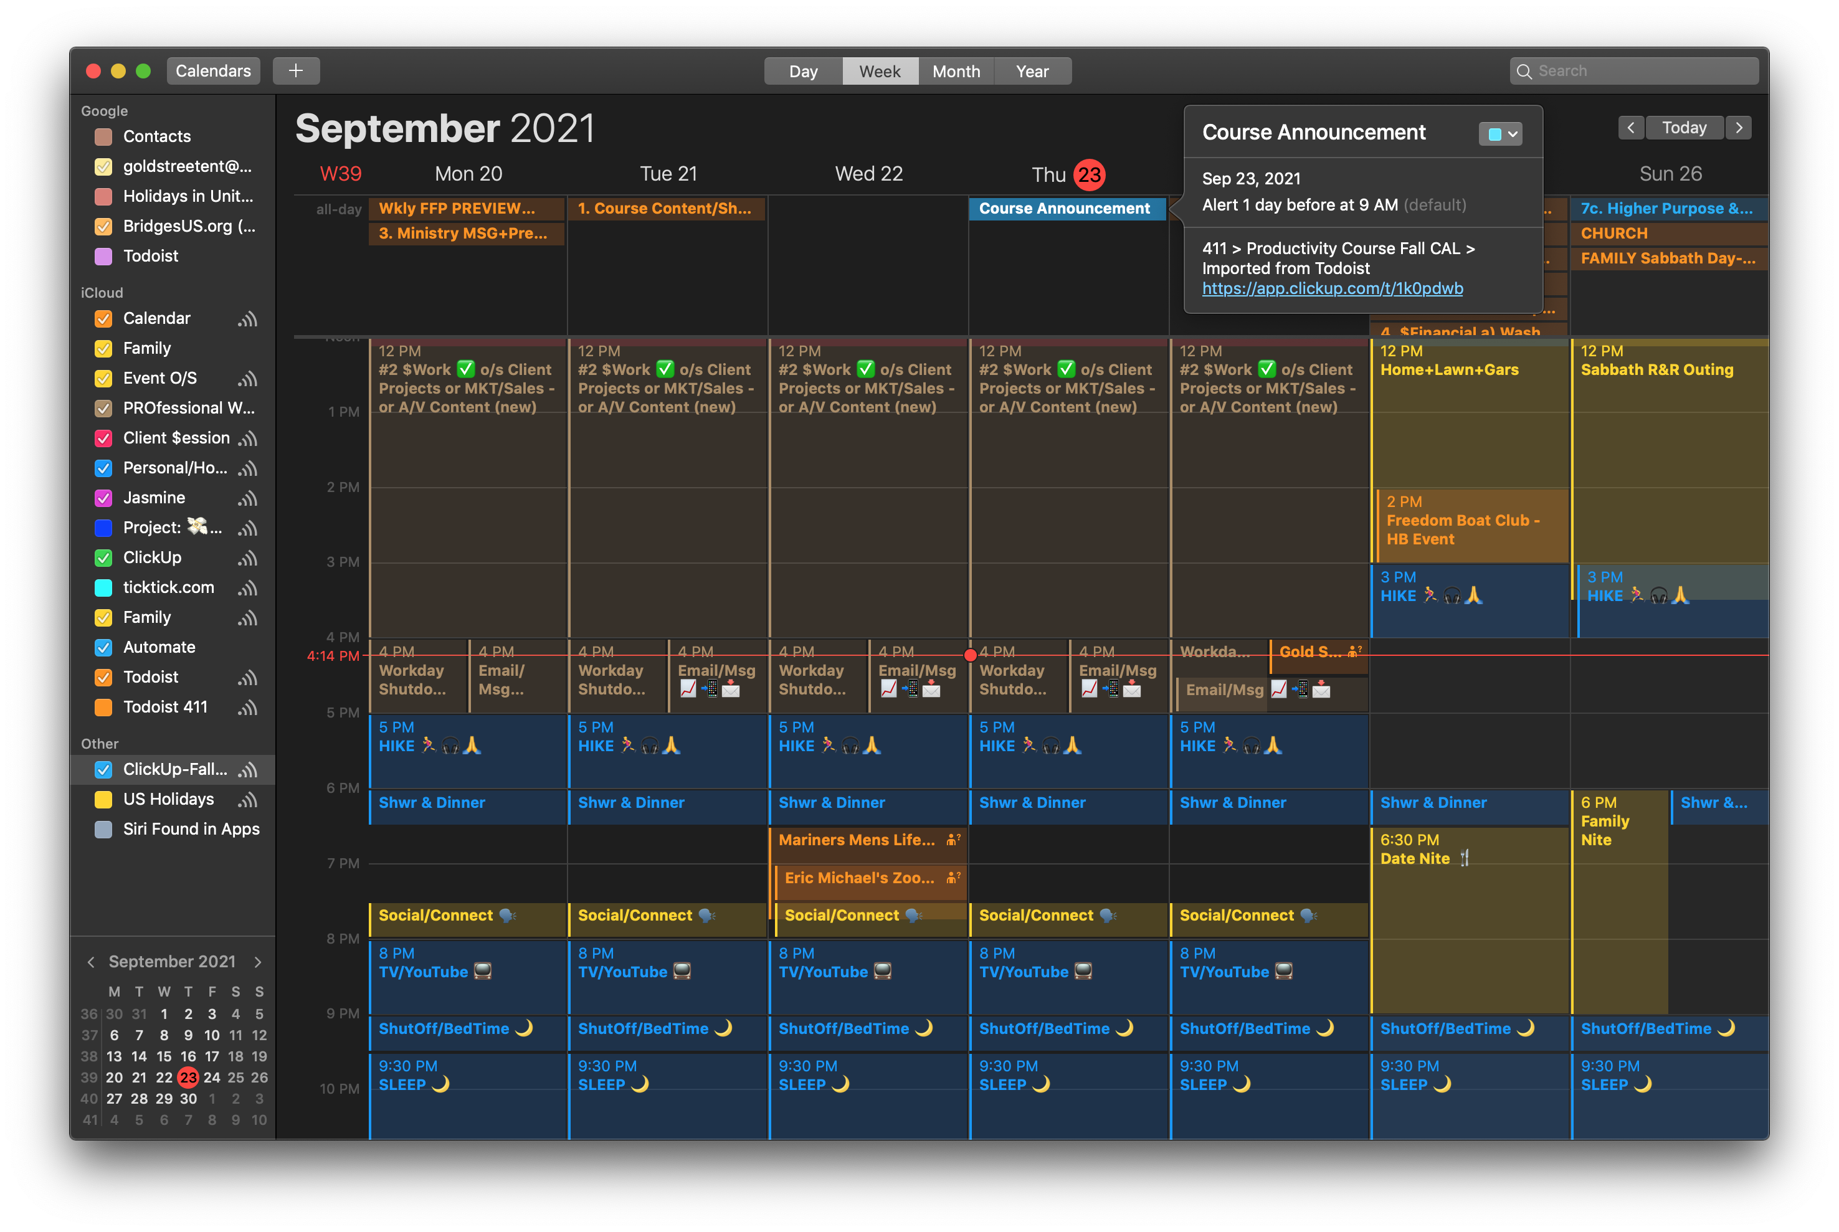Go to previous week with left arrow

[x=1631, y=127]
